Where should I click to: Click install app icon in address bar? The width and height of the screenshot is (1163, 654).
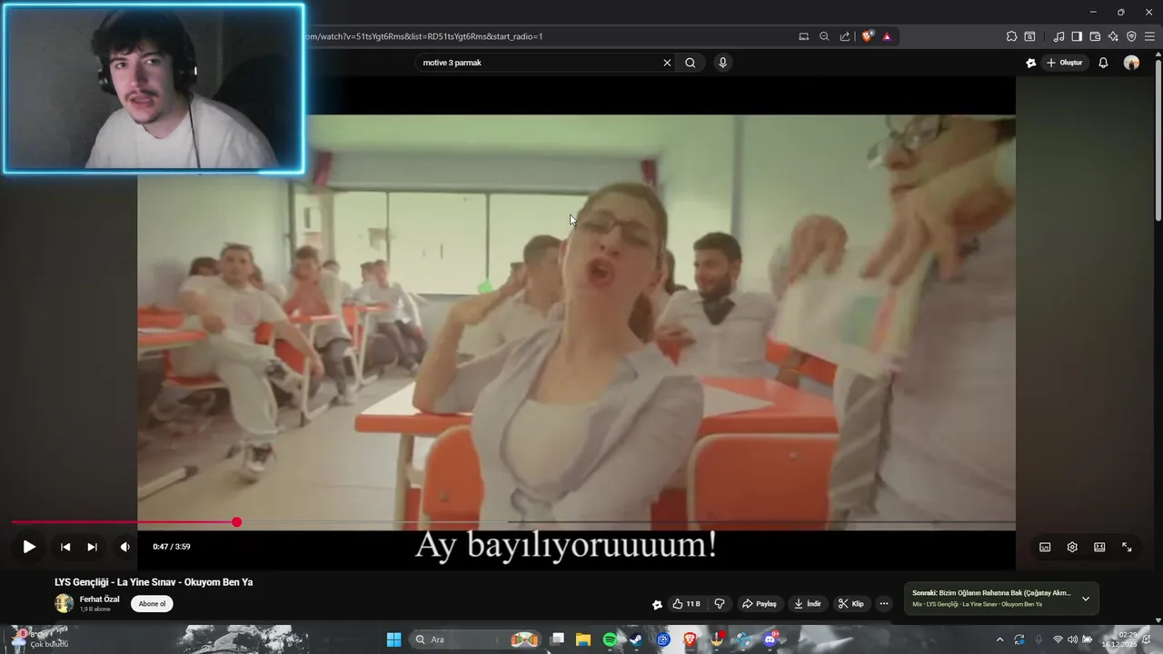click(803, 36)
